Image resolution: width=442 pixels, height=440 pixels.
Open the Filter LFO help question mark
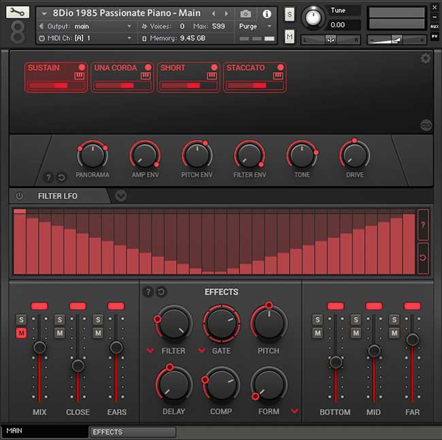(x=423, y=224)
